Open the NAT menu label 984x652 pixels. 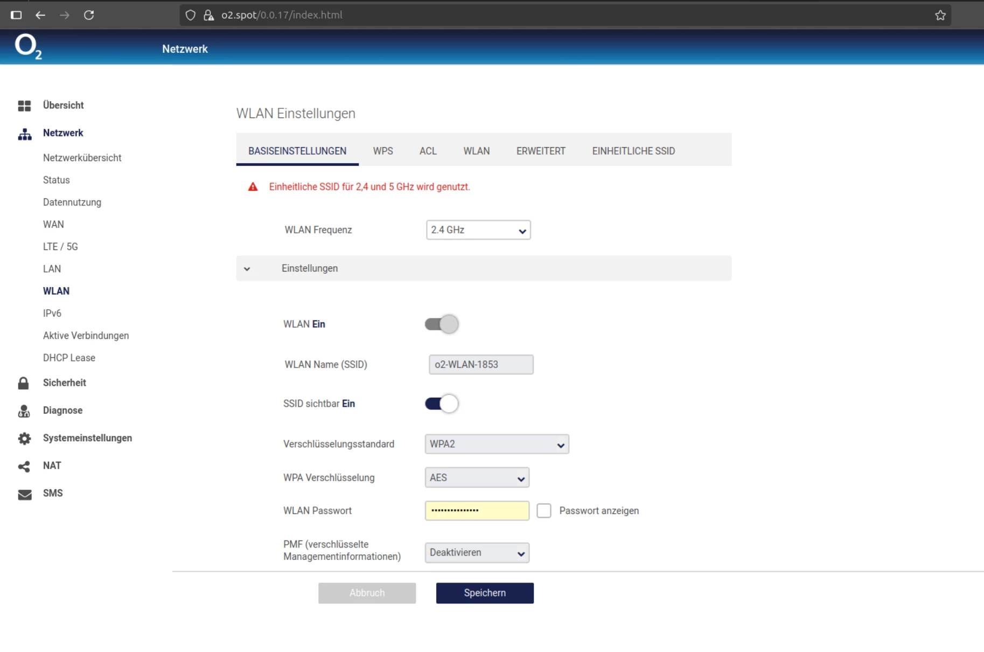pyautogui.click(x=52, y=466)
